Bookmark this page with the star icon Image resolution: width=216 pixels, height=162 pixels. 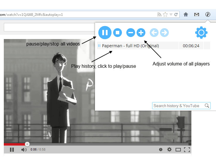pyautogui.click(x=165, y=14)
